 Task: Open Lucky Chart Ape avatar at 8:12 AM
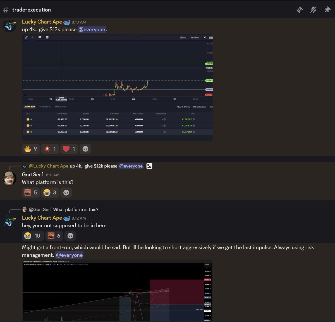[9, 222]
